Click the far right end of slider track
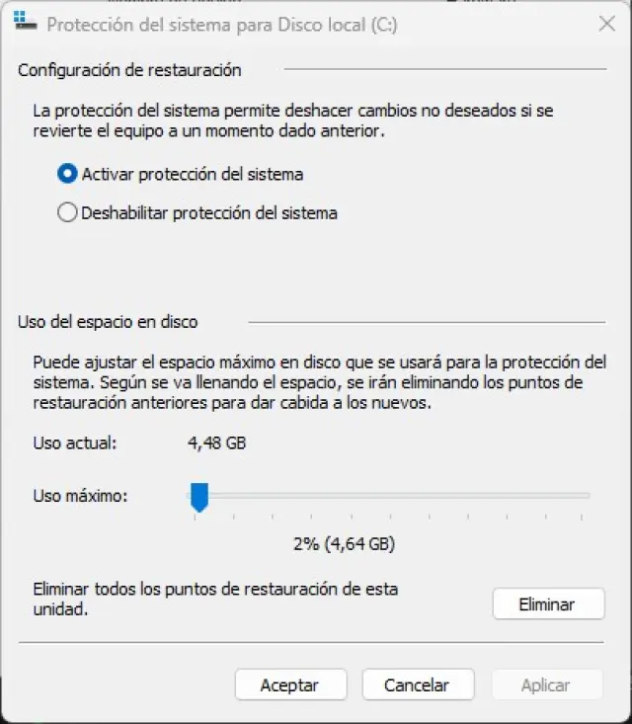Image resolution: width=632 pixels, height=724 pixels. [586, 496]
